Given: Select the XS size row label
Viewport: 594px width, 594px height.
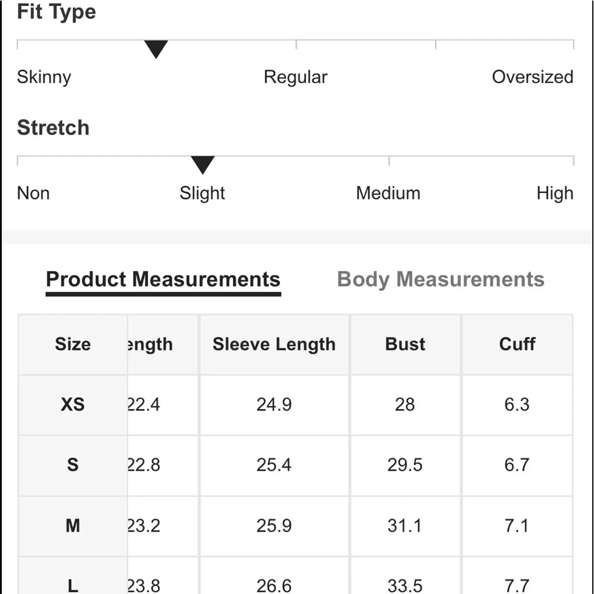Looking at the screenshot, I should [x=72, y=405].
